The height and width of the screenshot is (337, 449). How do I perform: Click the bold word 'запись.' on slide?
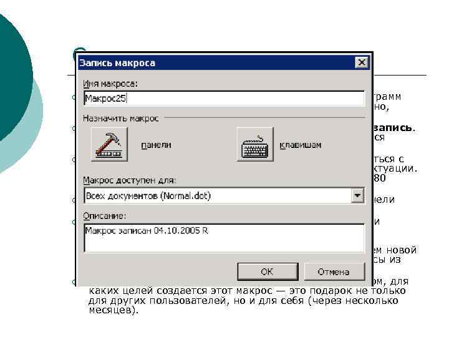tap(394, 127)
